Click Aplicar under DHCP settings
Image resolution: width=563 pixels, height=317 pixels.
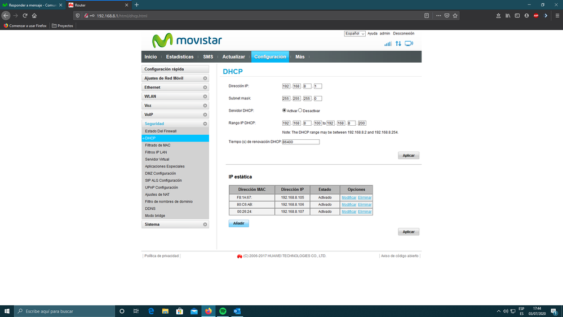[x=408, y=156]
